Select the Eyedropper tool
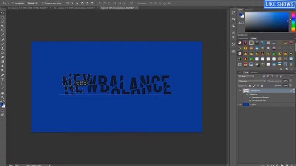 (2, 35)
